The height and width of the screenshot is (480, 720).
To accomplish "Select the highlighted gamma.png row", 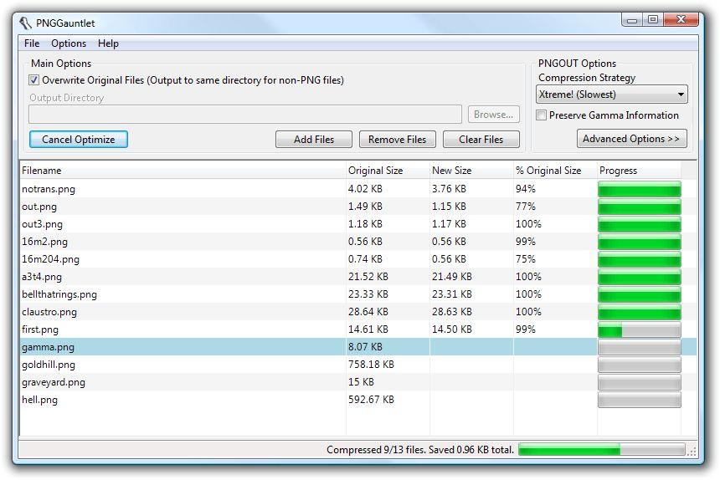I will (358, 347).
